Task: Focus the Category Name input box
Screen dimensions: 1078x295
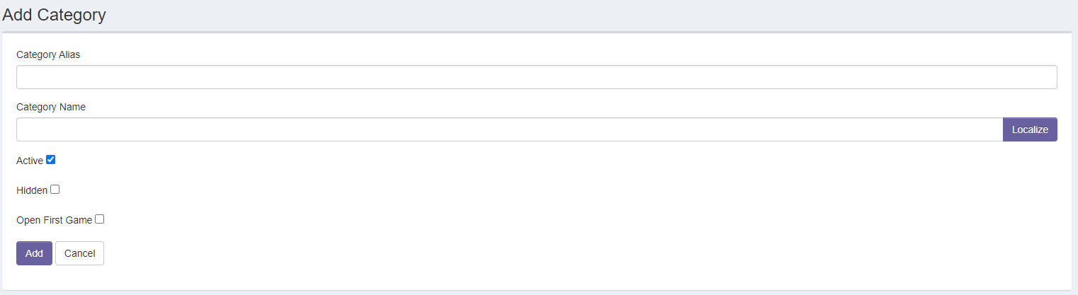Action: click(x=509, y=129)
